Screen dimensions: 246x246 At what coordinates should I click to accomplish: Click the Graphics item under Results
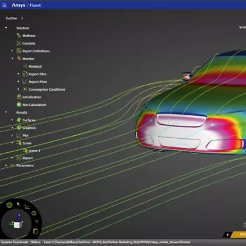(29, 128)
